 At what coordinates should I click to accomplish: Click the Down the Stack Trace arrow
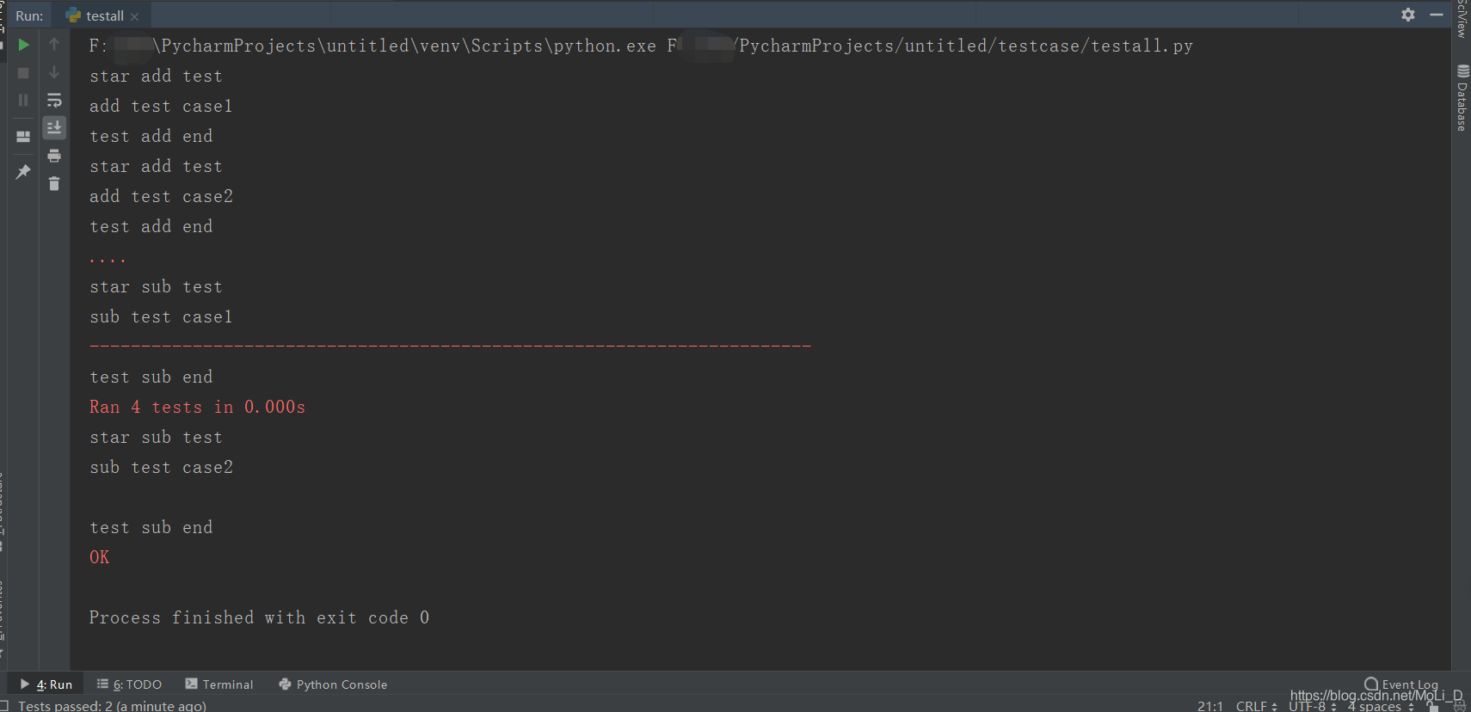point(54,72)
